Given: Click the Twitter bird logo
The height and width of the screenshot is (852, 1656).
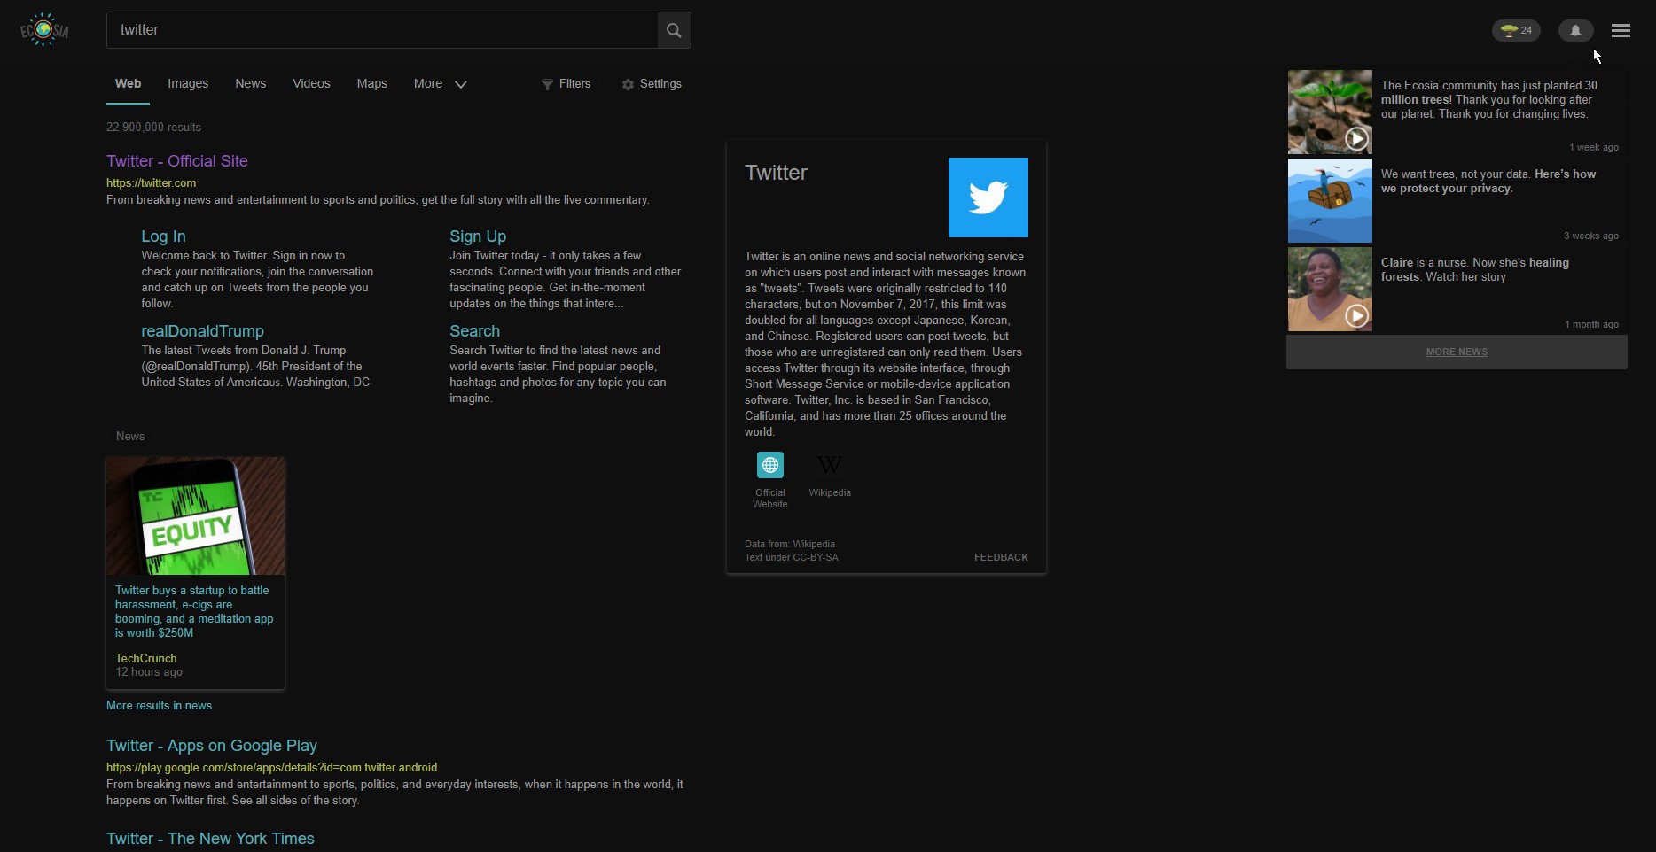Looking at the screenshot, I should pos(988,197).
